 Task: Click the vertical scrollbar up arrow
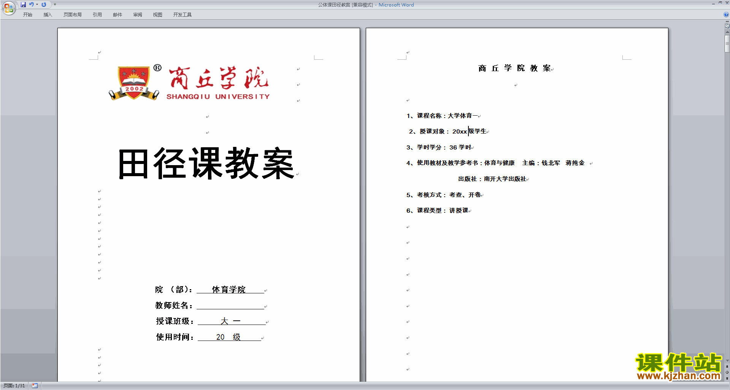point(727,32)
